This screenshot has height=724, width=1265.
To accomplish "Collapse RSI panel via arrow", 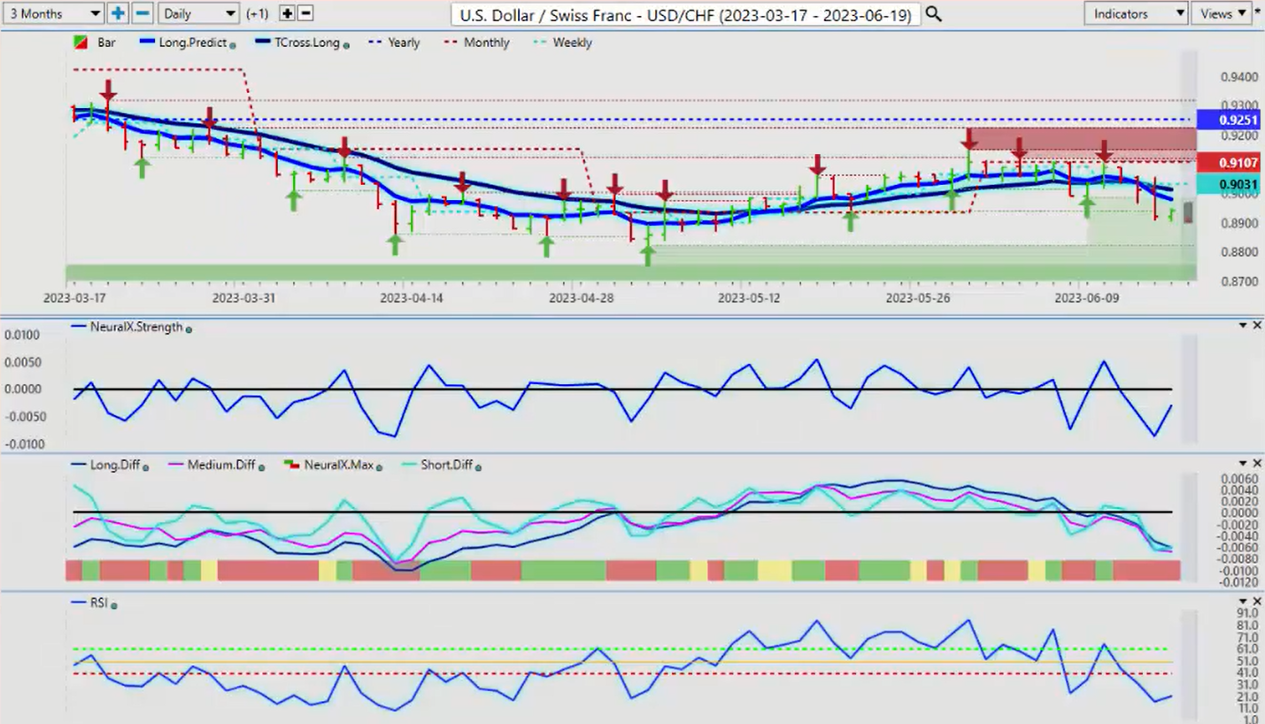I will tap(1243, 601).
